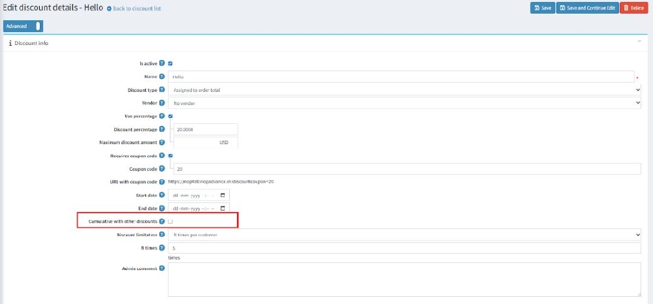This screenshot has height=304, width=653.
Task: Uncheck Requires coupon code checkbox
Action: tap(170, 155)
